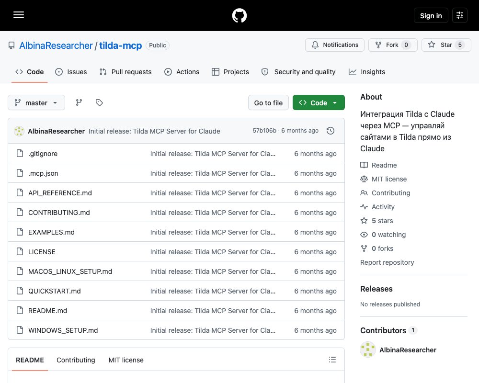This screenshot has height=383, width=479.
Task: View tags icon in the file toolbar
Action: coord(99,102)
